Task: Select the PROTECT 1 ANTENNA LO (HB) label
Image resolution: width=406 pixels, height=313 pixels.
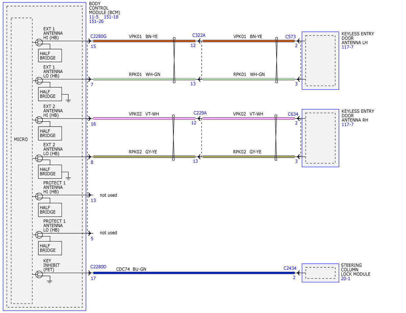Action: (54, 226)
